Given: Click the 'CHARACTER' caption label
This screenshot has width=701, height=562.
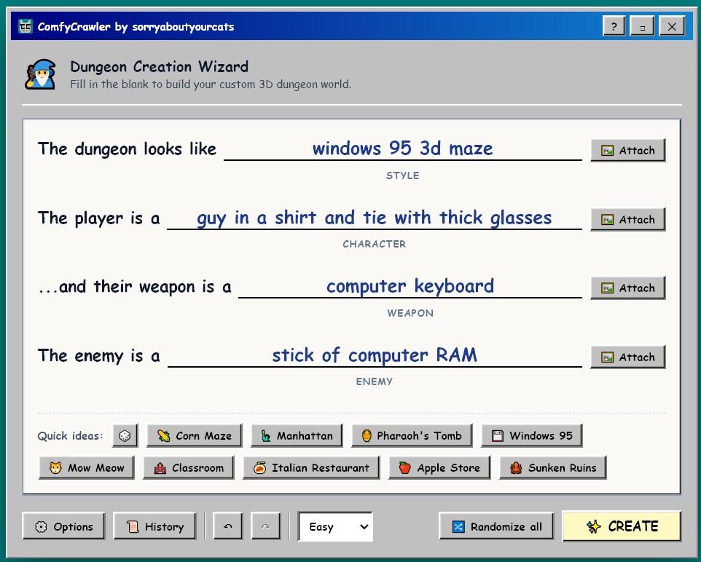Looking at the screenshot, I should [x=375, y=244].
